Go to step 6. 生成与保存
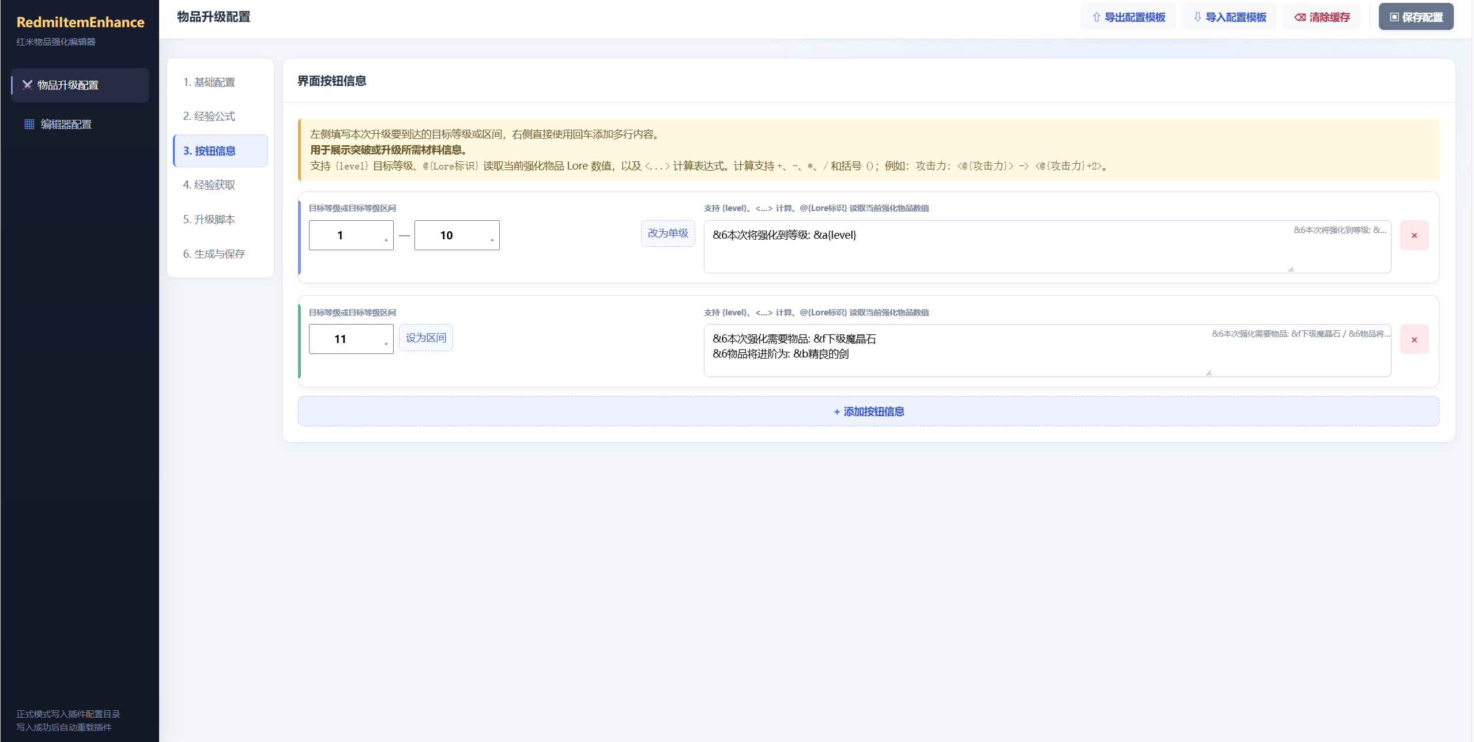This screenshot has width=1474, height=742. pos(220,254)
